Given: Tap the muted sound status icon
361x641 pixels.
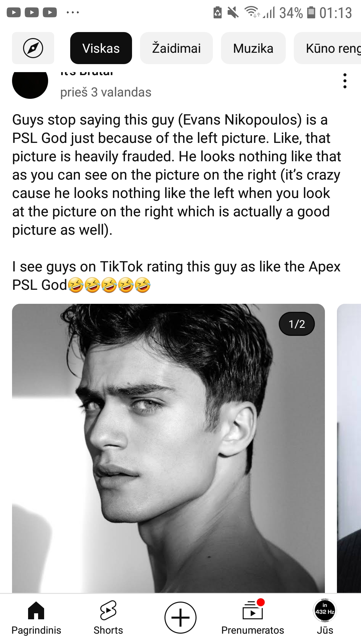Looking at the screenshot, I should click(x=233, y=13).
